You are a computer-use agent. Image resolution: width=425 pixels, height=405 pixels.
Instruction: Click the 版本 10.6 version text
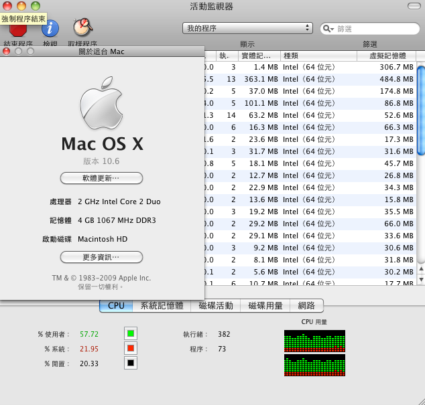pos(101,161)
